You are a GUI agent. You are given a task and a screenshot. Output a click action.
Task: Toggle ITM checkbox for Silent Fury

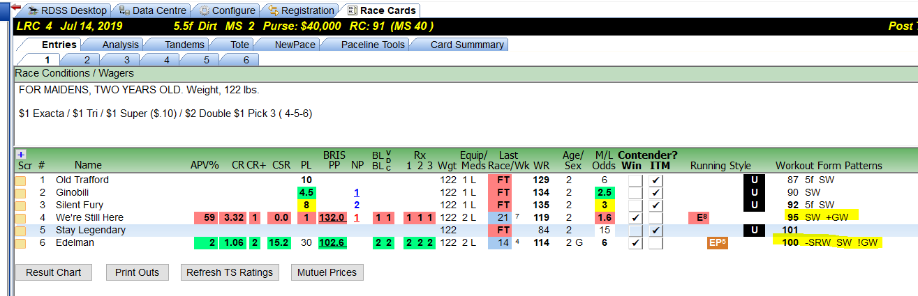pyautogui.click(x=656, y=205)
